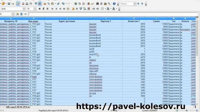Image resolution: width=200 pixels, height=112 pixels.
Task: Click the Copy icon
Action: 49,4
